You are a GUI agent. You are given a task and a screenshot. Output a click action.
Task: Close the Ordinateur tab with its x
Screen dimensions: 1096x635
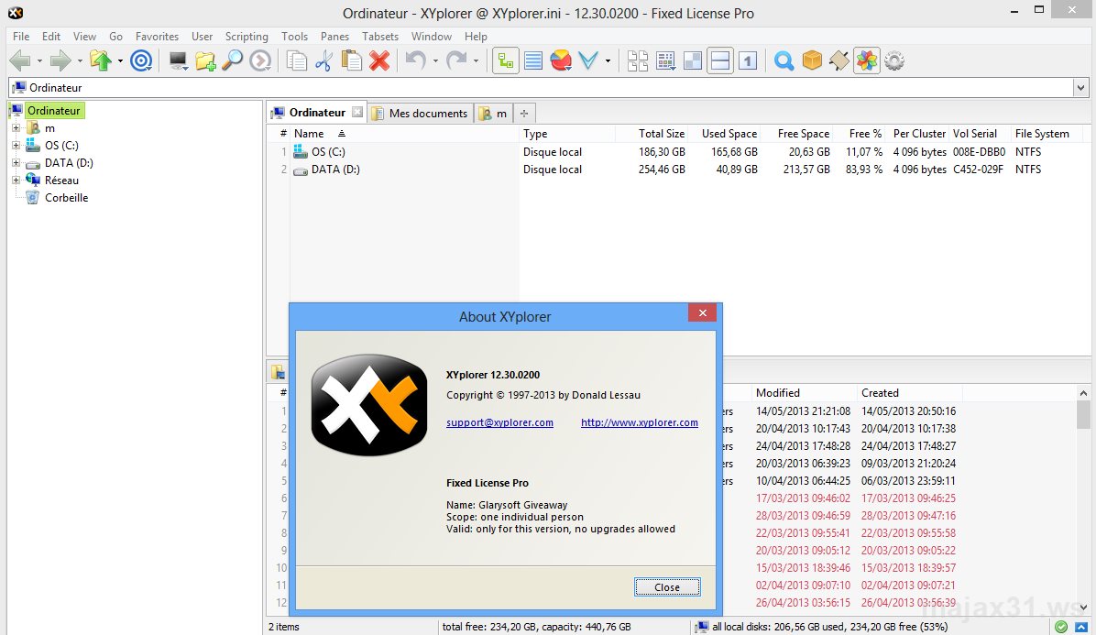357,112
